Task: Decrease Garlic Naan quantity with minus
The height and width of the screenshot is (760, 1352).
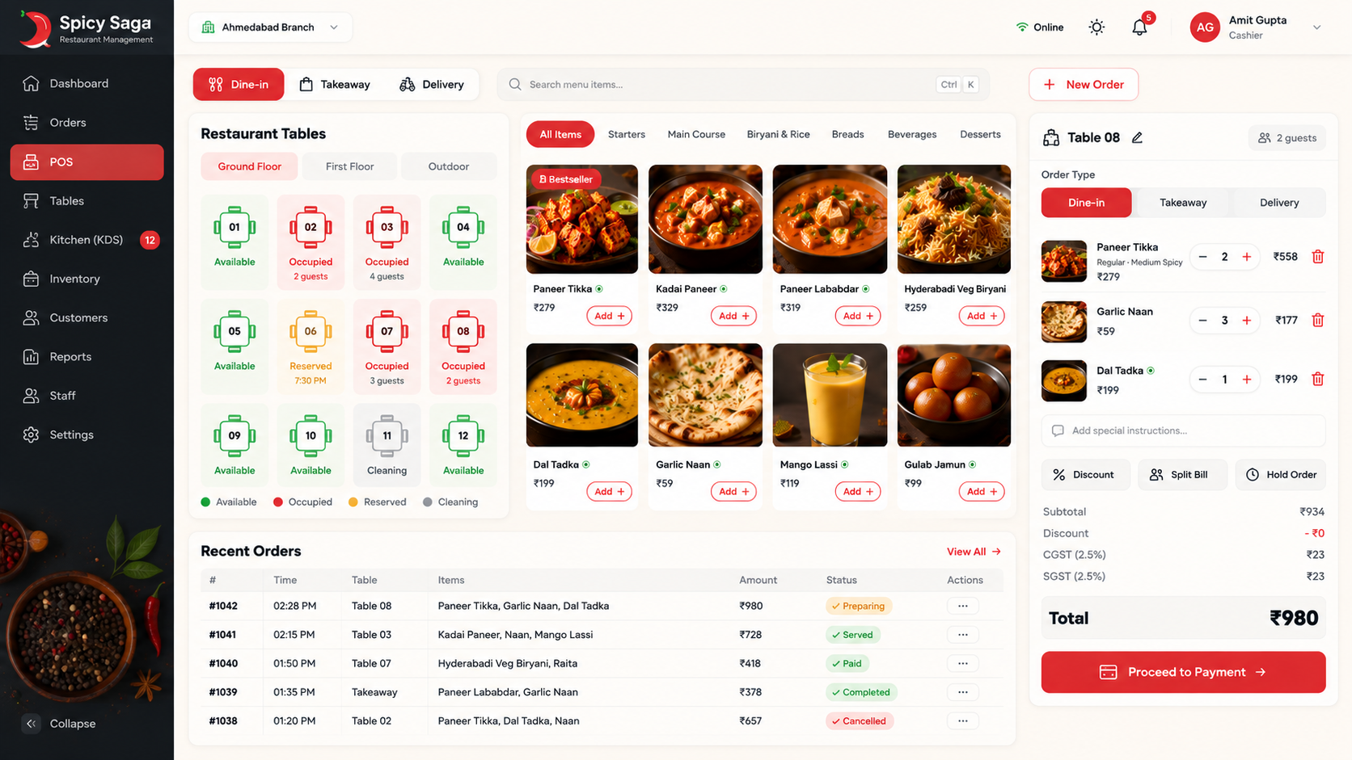Action: tap(1202, 321)
